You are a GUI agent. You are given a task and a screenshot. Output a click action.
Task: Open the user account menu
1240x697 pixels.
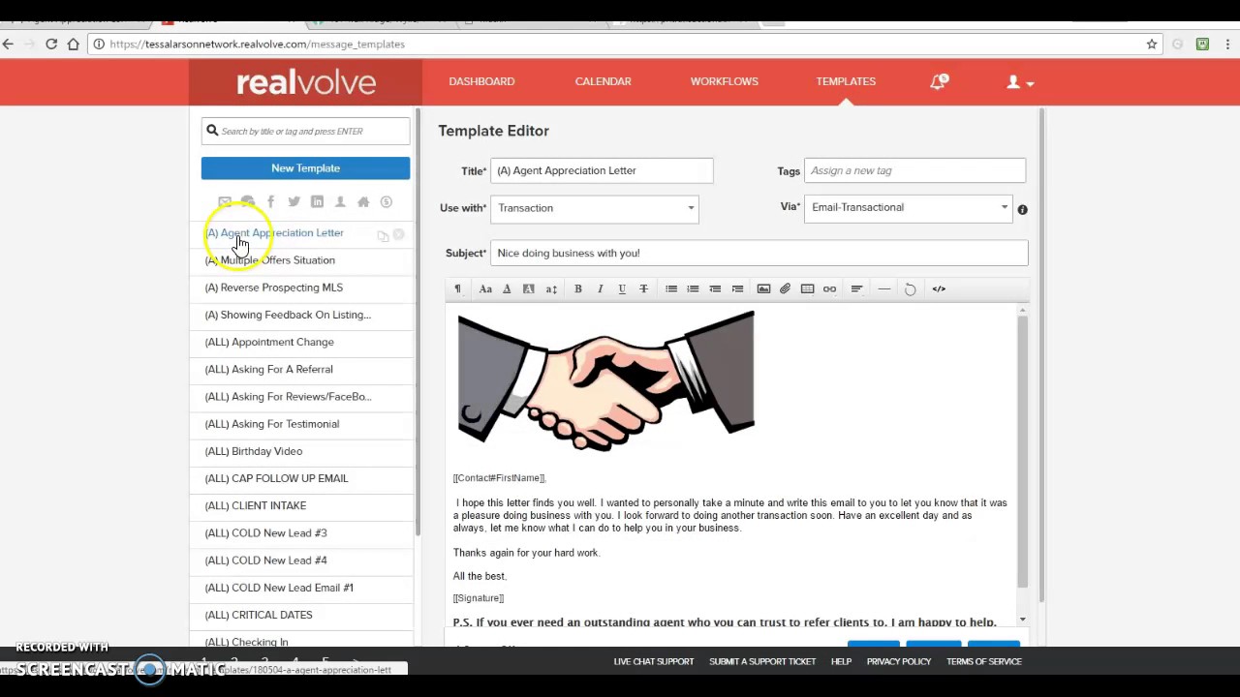[x=1020, y=82]
